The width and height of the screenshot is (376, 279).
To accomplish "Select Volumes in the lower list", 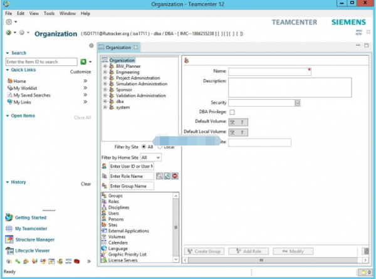I will tap(117, 237).
